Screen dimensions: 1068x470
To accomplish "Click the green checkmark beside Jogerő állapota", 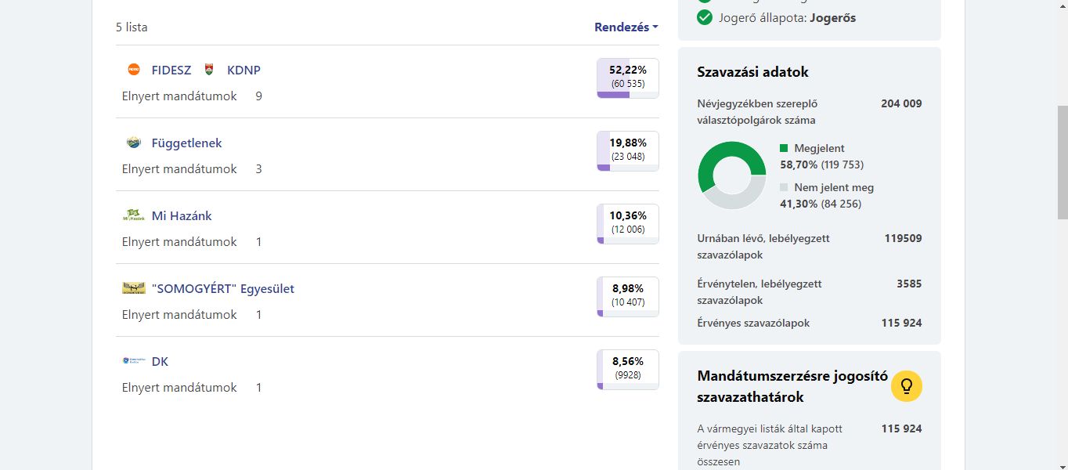I will coord(704,17).
